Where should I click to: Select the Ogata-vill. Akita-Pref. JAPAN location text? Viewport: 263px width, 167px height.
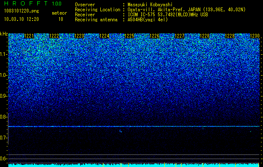pos(186,10)
